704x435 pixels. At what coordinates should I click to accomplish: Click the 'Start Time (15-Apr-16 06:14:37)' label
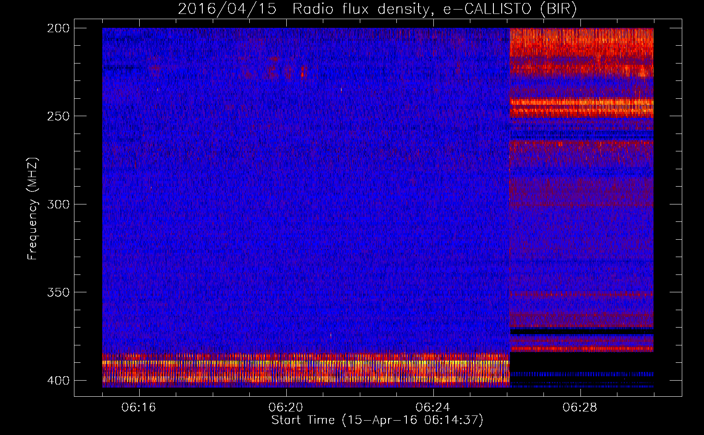tap(377, 420)
